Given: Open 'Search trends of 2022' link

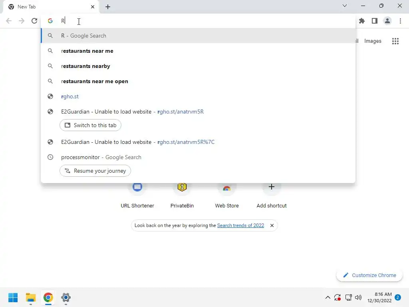Looking at the screenshot, I should pos(240,225).
